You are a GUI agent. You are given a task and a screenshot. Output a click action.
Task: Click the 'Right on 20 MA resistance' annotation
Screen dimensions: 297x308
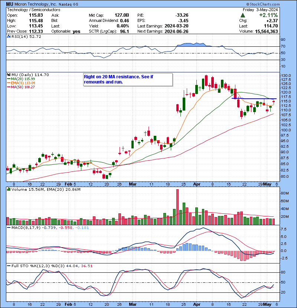pos(128,79)
